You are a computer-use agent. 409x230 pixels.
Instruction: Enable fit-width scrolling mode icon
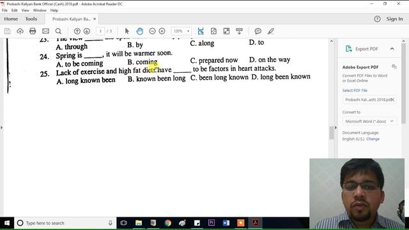(x=201, y=31)
